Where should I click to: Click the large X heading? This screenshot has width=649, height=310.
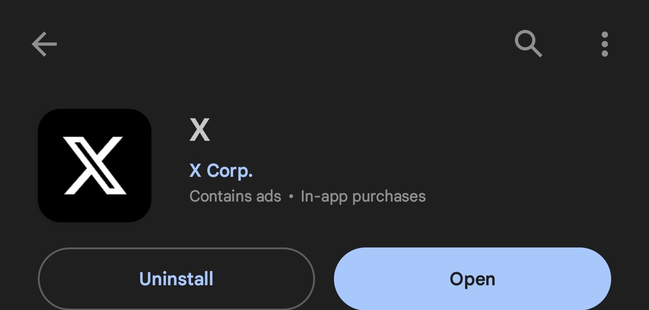(x=200, y=130)
